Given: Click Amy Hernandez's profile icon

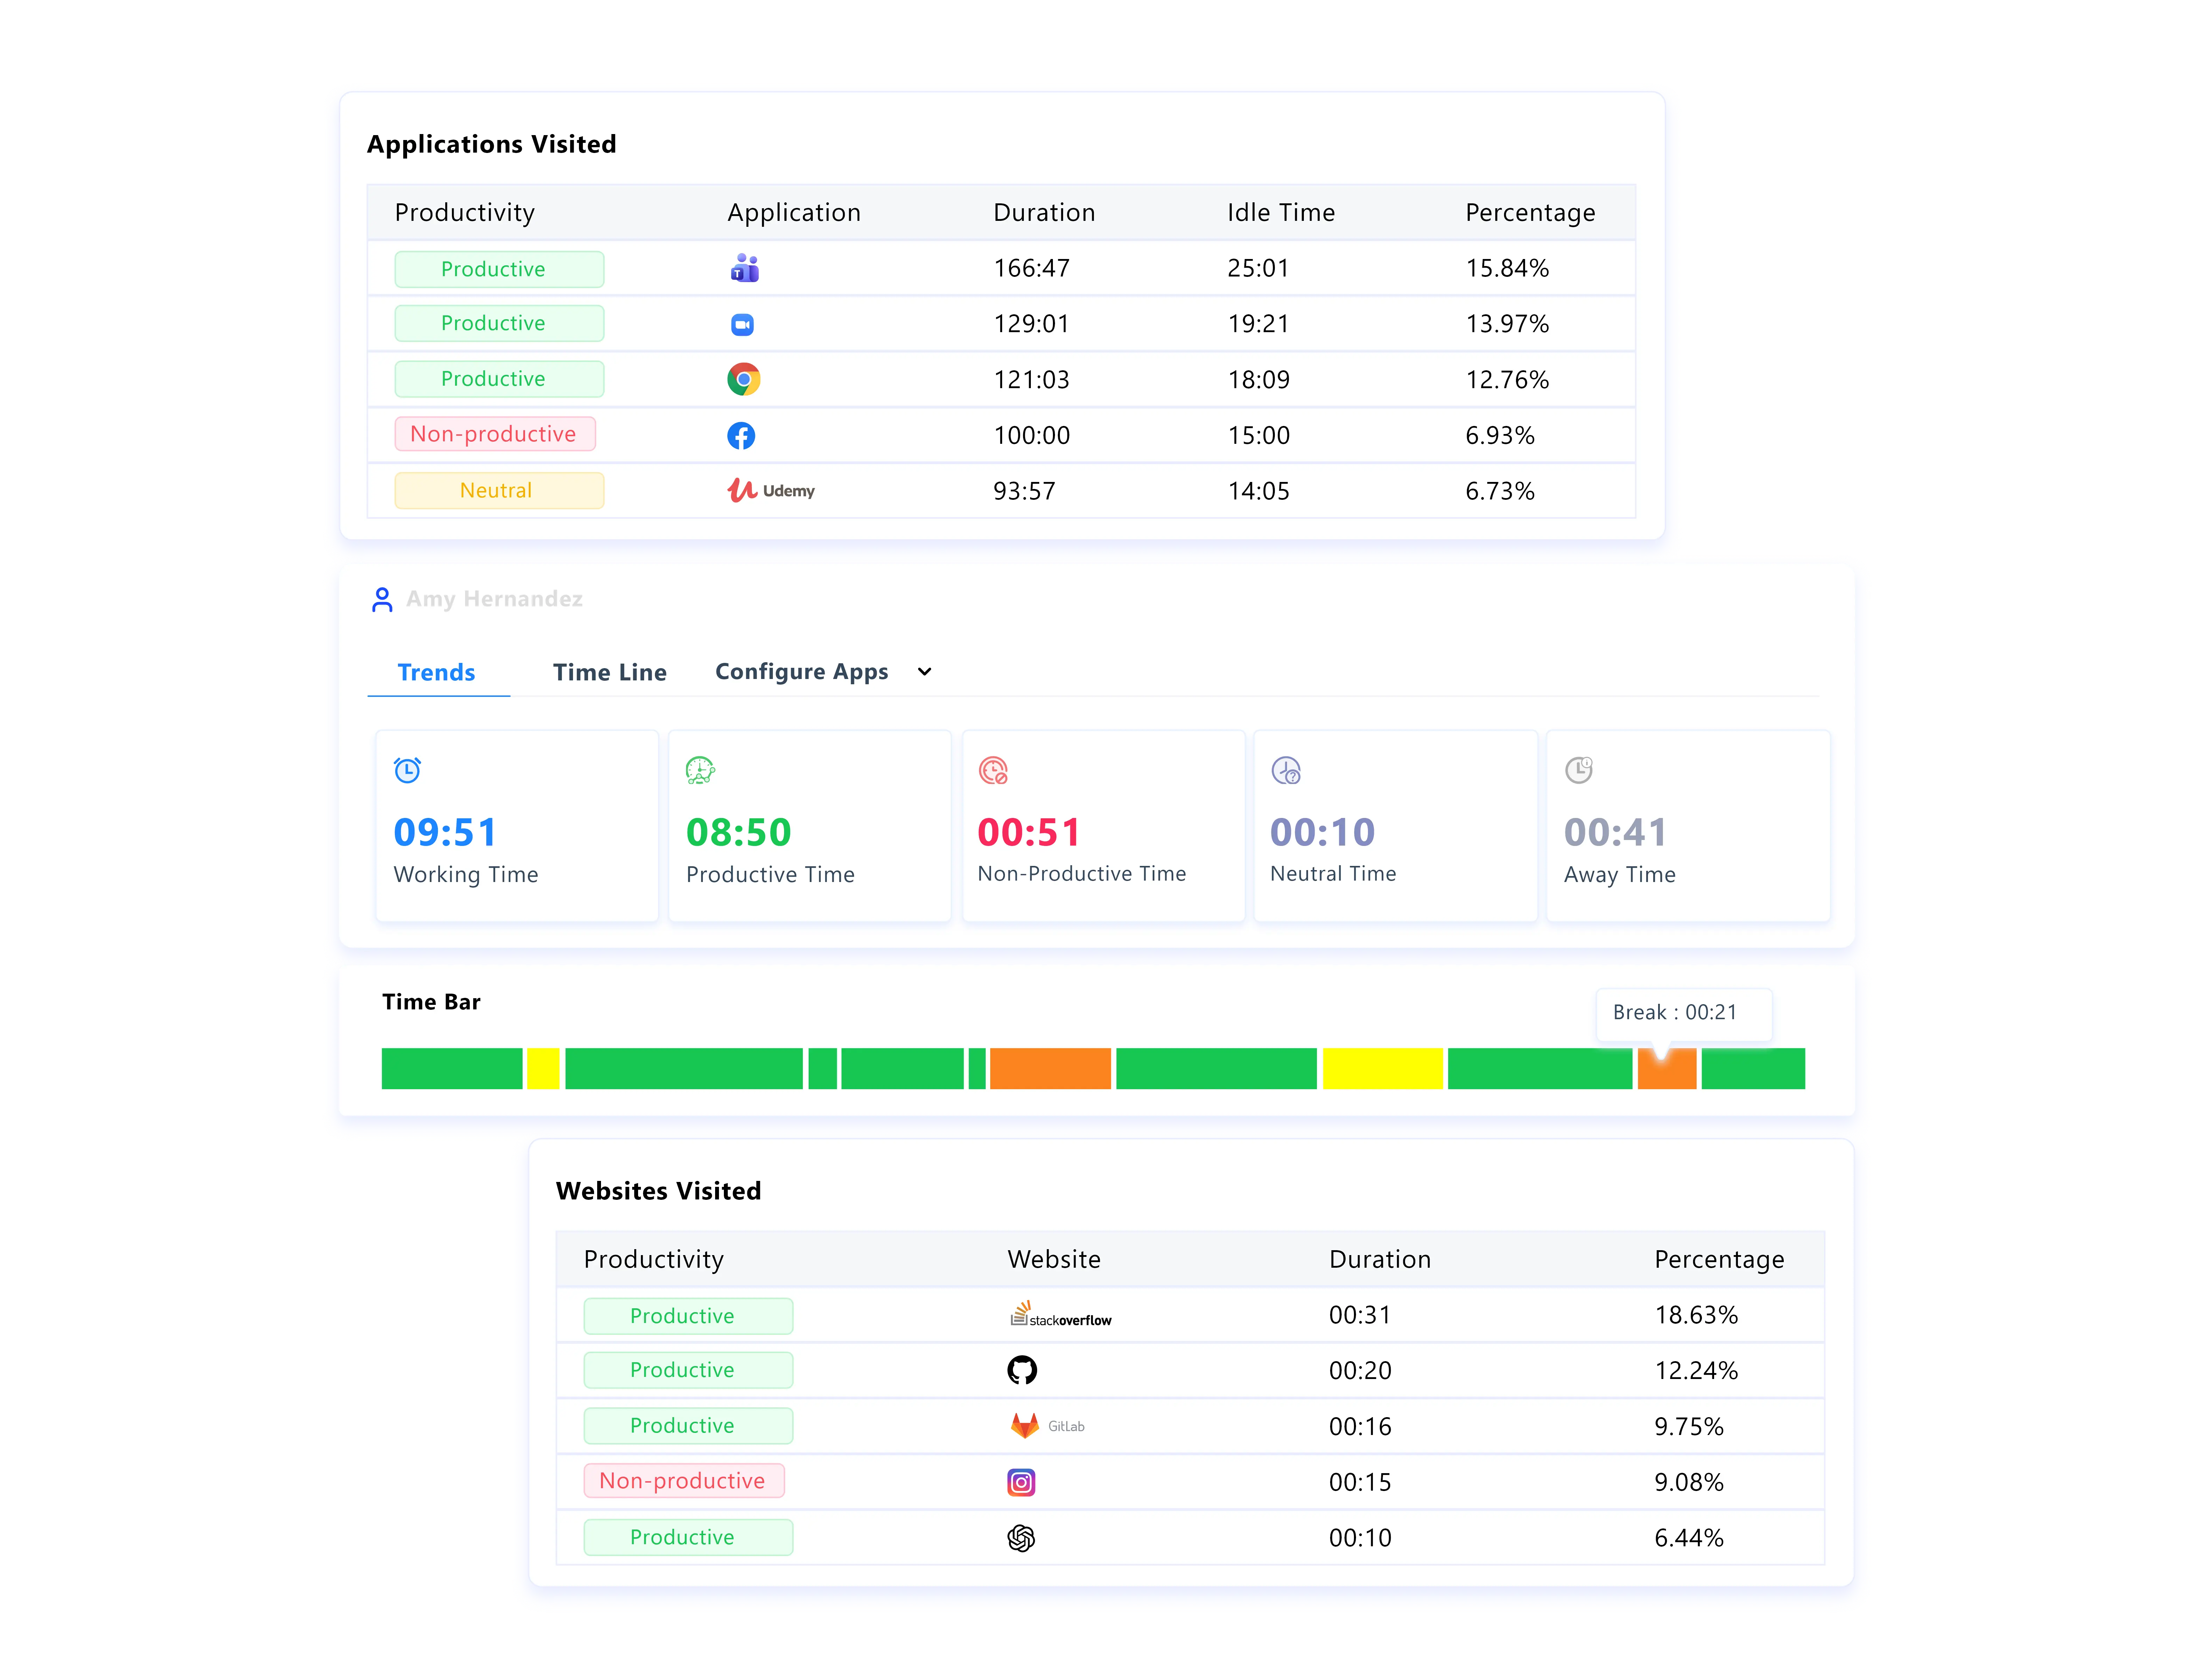Looking at the screenshot, I should 382,598.
